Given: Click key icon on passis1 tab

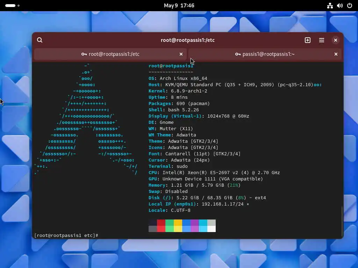Looking at the screenshot, I should click(238, 54).
